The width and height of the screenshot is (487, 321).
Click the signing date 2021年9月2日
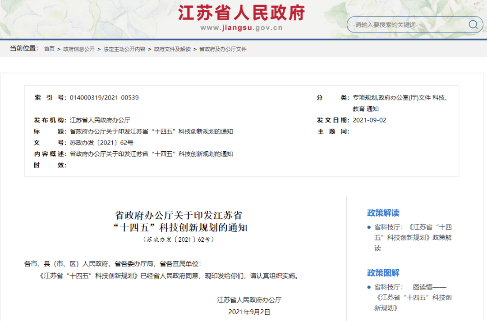tap(249, 312)
